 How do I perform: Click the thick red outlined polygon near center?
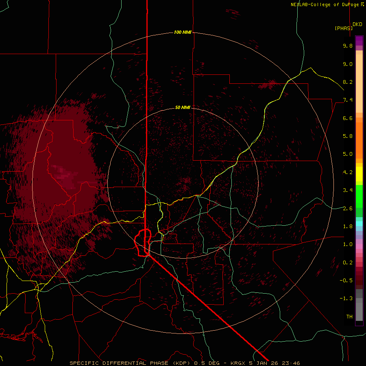pos(143,243)
